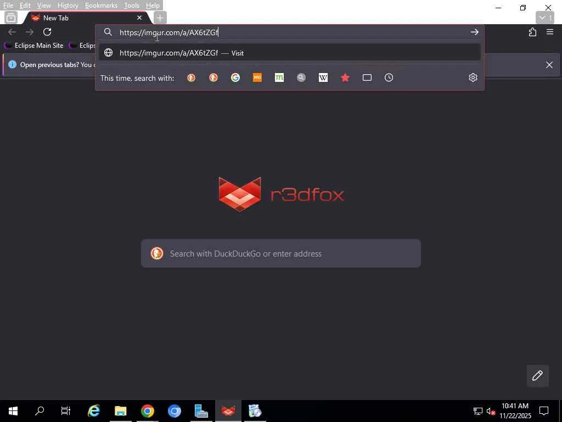The width and height of the screenshot is (562, 422).
Task: Switch to r3dfox taskbar icon
Action: 228,411
